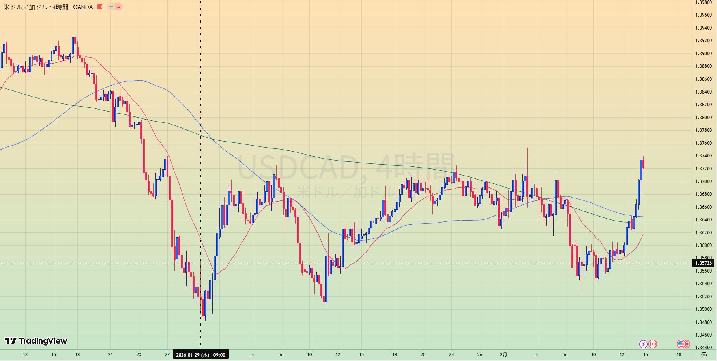
Task: Click the 27 date on time axis
Action: pos(167,355)
